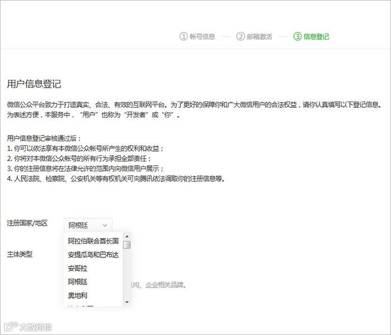Pick 安哥拉 from the country list
The height and width of the screenshot is (335, 391).
78,269
